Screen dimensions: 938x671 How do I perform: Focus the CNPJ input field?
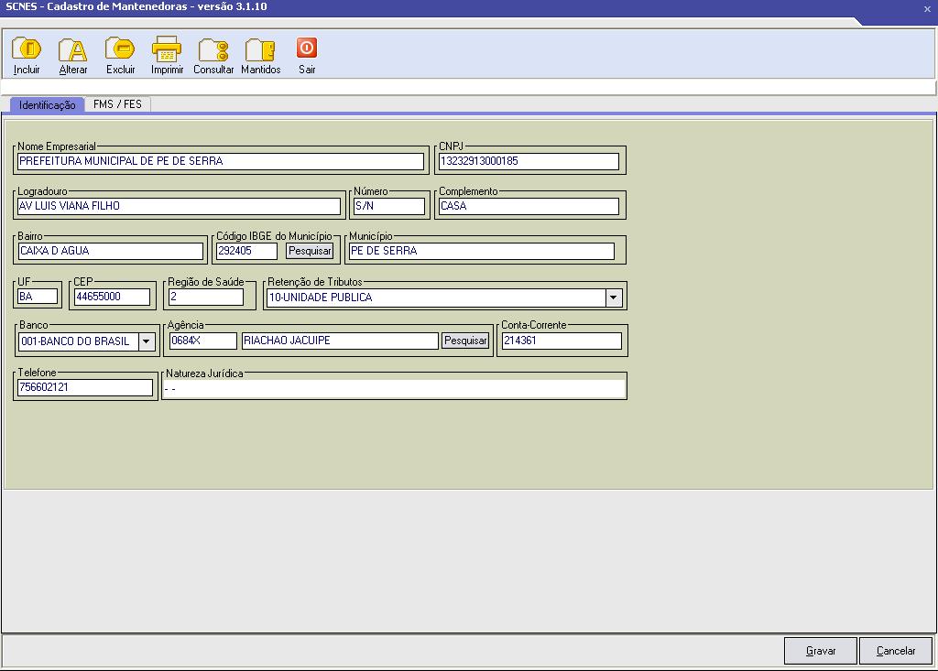pyautogui.click(x=529, y=161)
